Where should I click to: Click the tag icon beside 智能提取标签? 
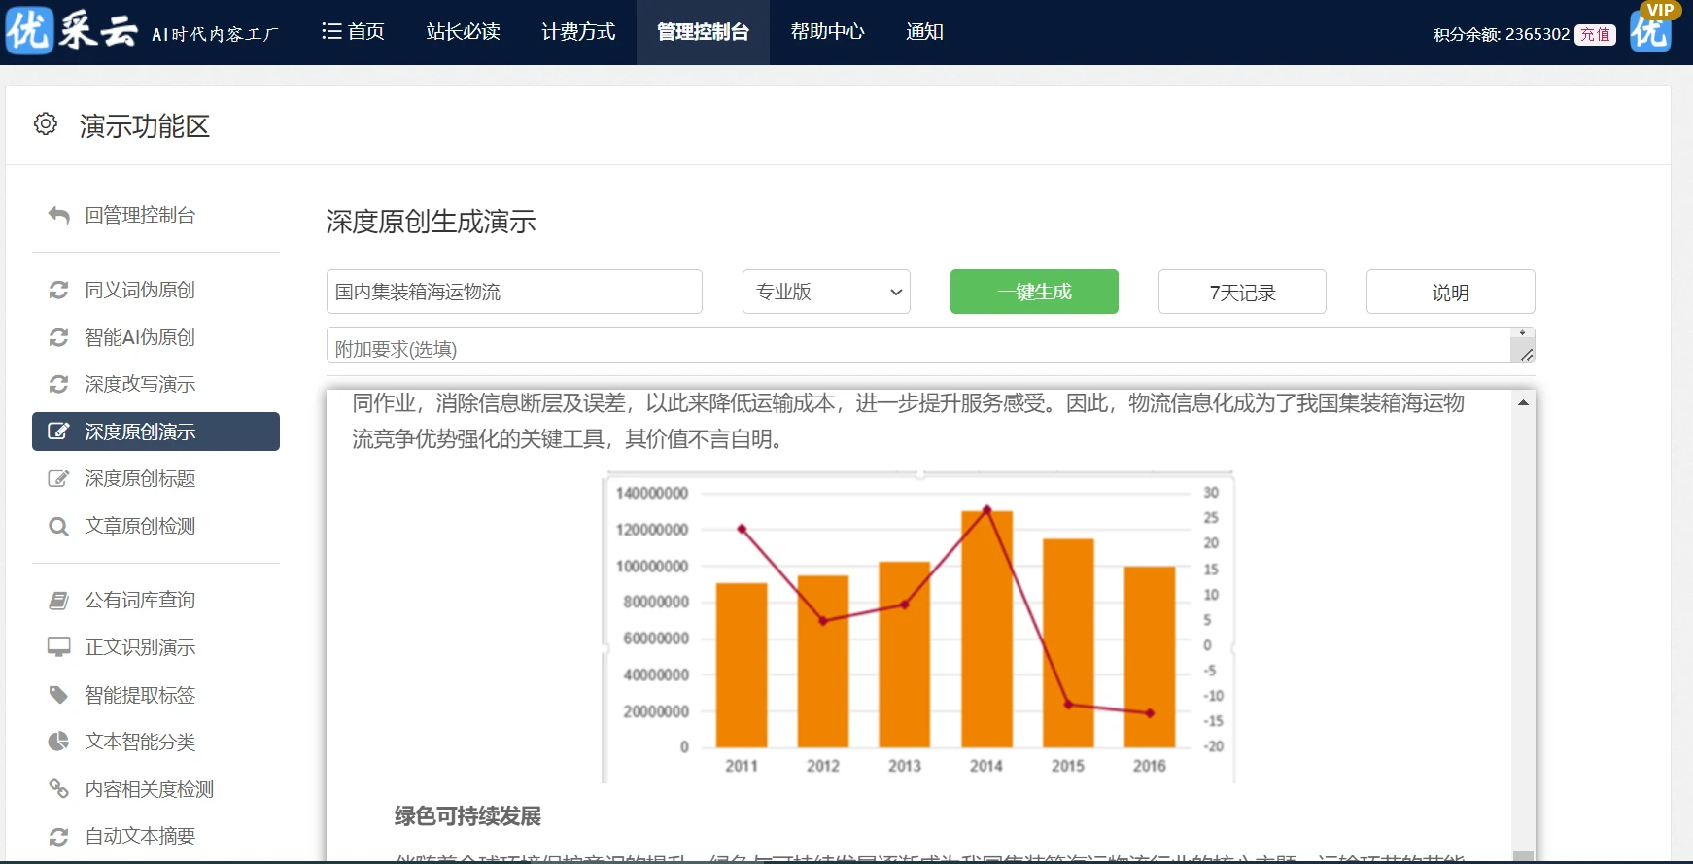pyautogui.click(x=58, y=695)
